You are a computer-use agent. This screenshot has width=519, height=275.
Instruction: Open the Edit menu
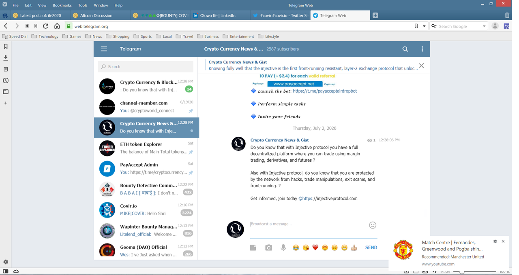[x=28, y=5]
